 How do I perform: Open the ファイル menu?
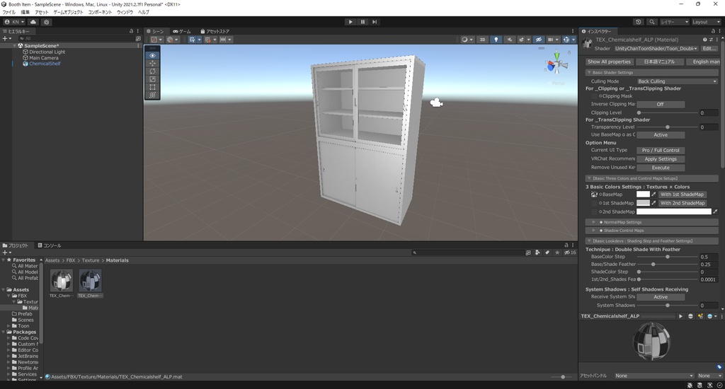[8, 13]
